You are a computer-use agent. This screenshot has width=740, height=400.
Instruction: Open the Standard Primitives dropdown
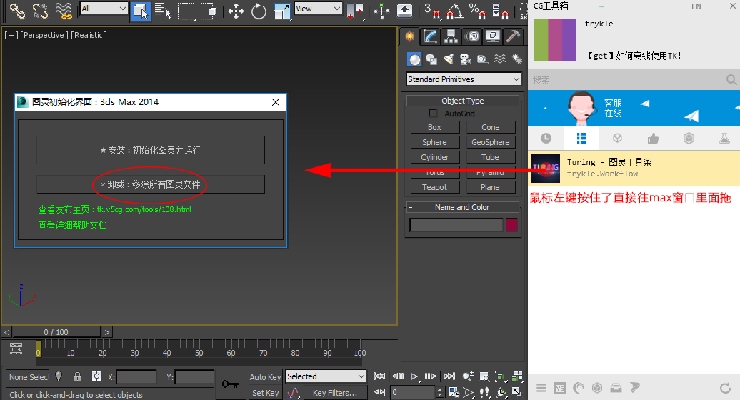tap(464, 79)
